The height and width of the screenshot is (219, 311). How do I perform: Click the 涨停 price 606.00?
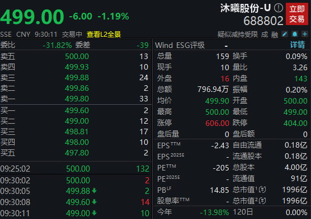217,123
